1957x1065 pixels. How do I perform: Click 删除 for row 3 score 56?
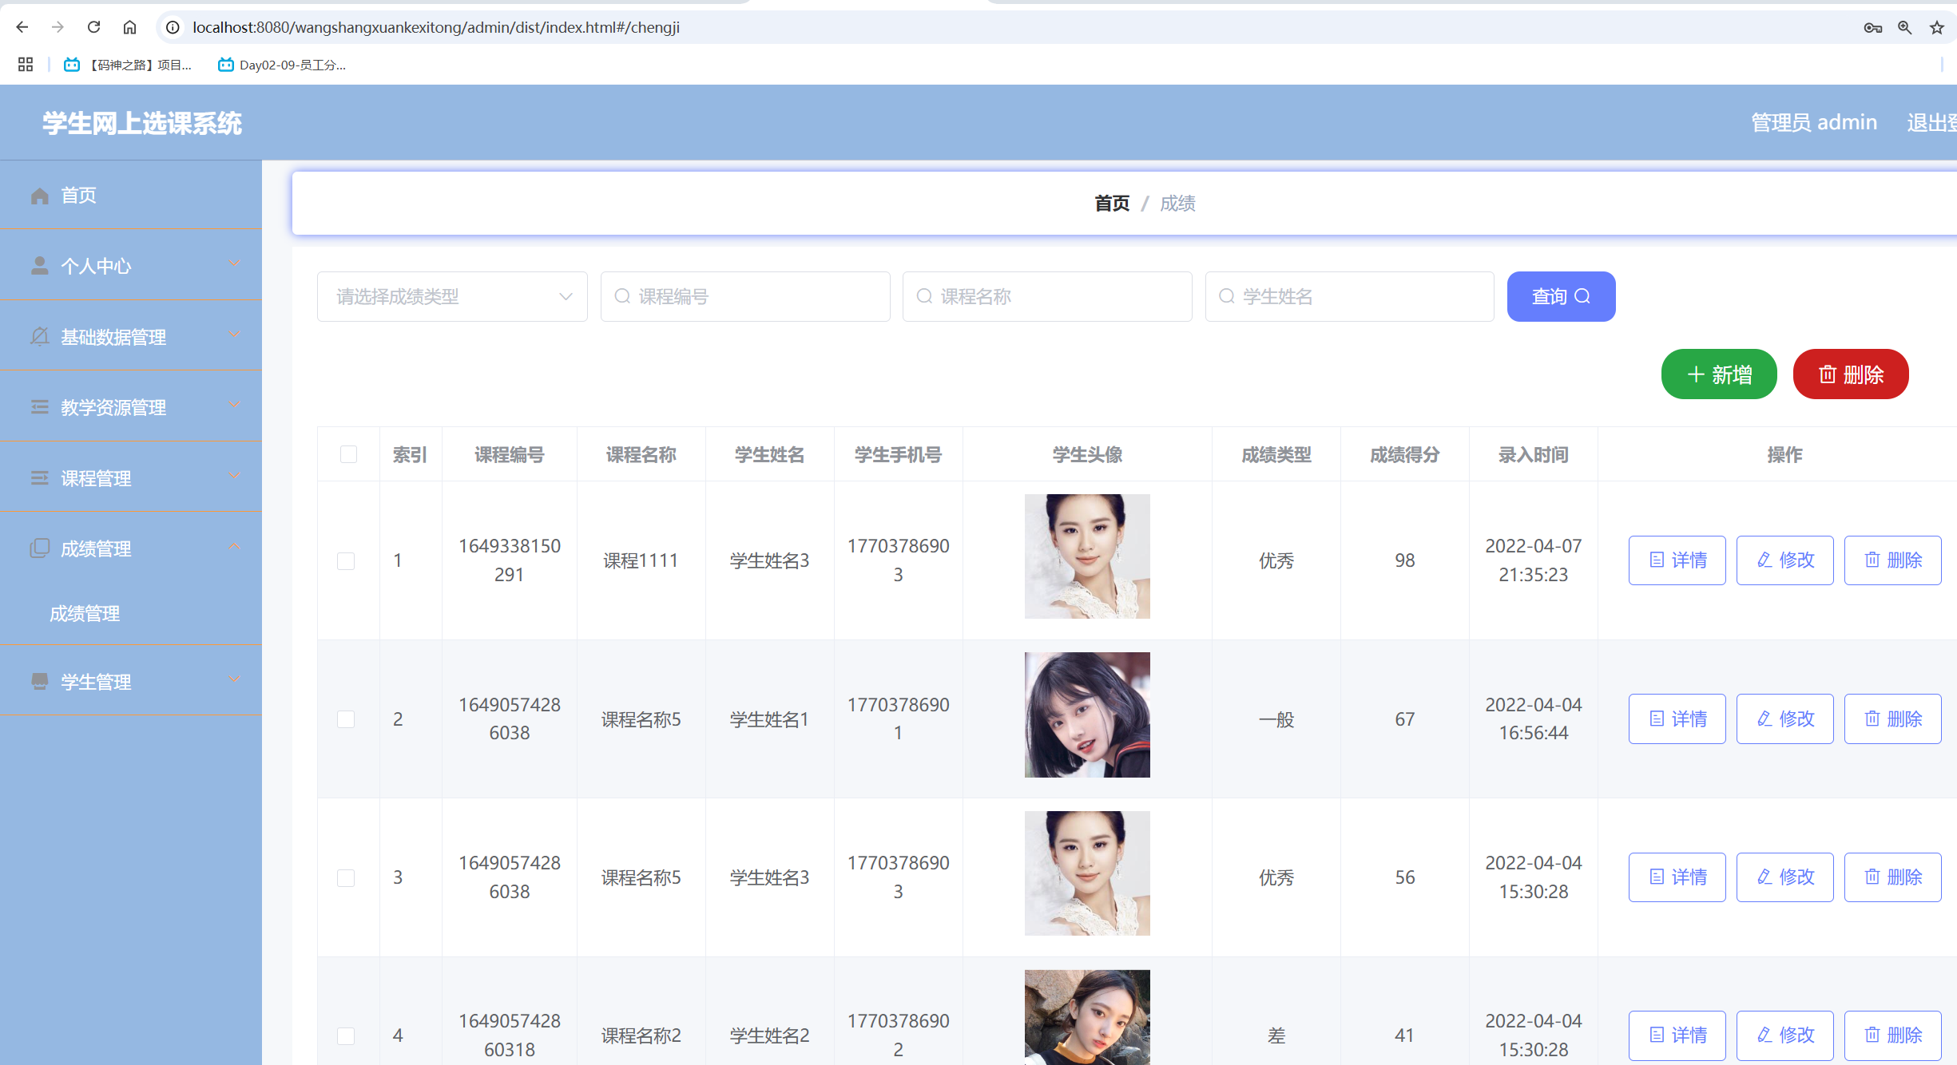[1893, 877]
